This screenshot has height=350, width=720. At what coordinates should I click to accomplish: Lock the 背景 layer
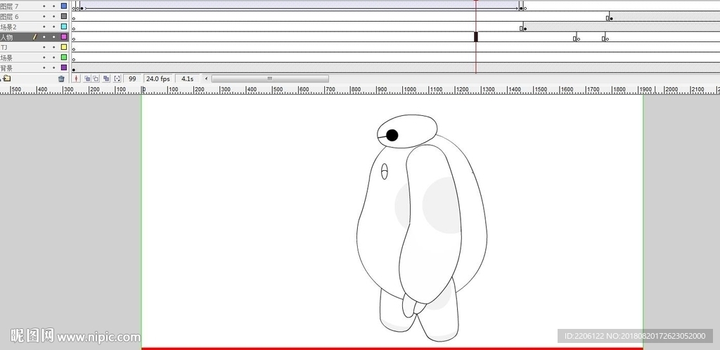point(53,68)
